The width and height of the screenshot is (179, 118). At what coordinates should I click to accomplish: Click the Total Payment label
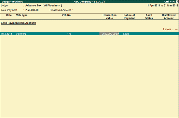point(9,10)
